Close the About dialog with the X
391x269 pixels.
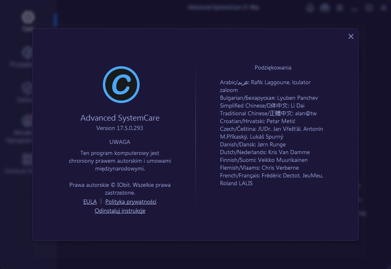[x=351, y=36]
